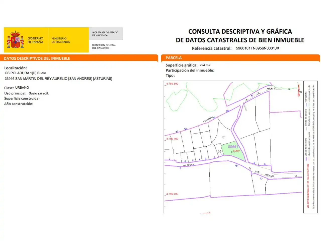The width and height of the screenshot is (321, 241).
Task: Click the map coordinate "4.796.400"
Action: click(172, 194)
